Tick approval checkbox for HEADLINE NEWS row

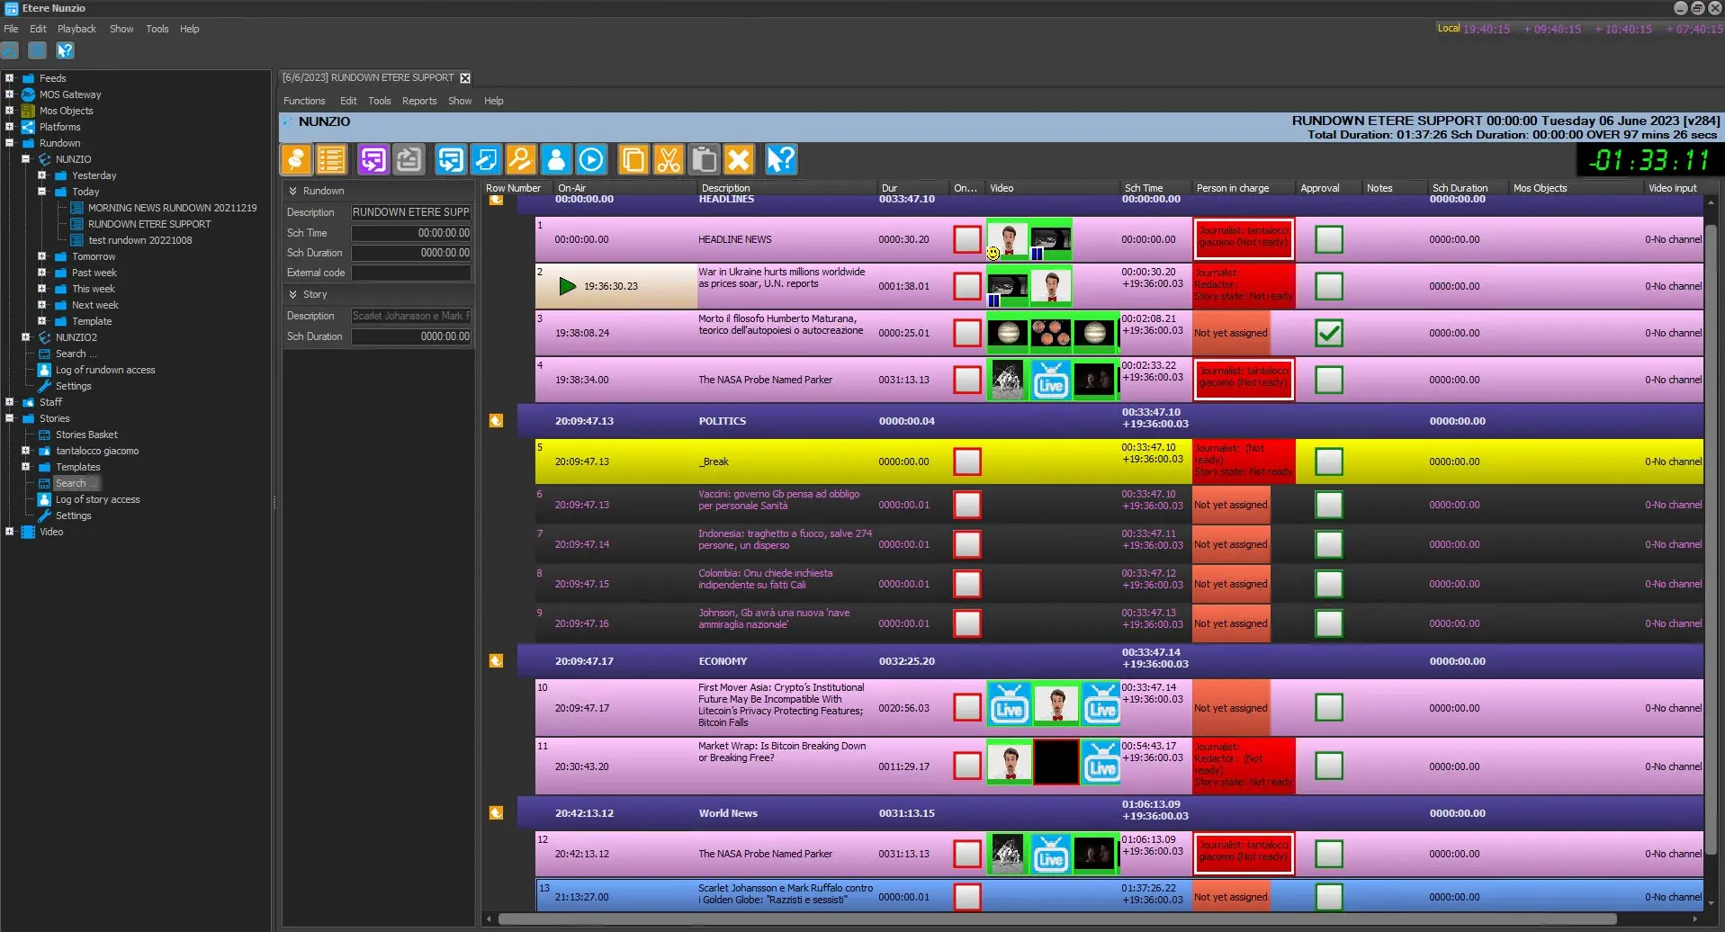[1328, 239]
